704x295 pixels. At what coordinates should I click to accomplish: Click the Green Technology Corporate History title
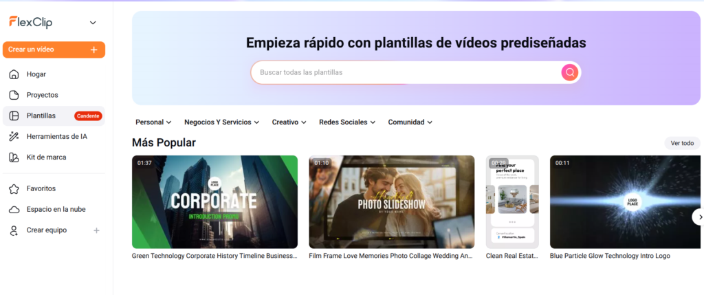pyautogui.click(x=214, y=256)
